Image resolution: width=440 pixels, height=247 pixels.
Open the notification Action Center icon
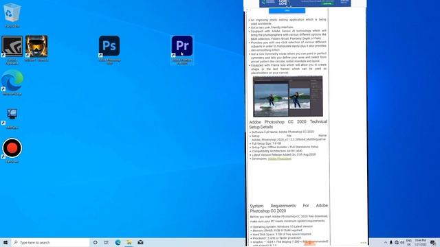point(433,242)
